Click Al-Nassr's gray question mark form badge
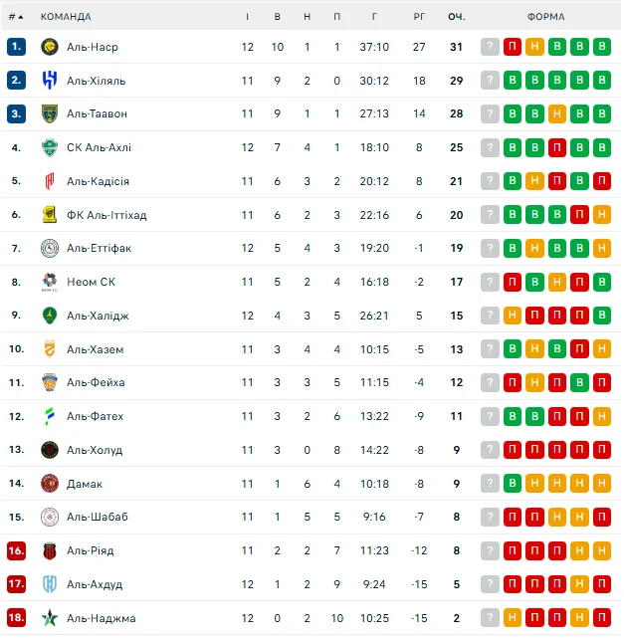The height and width of the screenshot is (641, 624). coord(490,47)
